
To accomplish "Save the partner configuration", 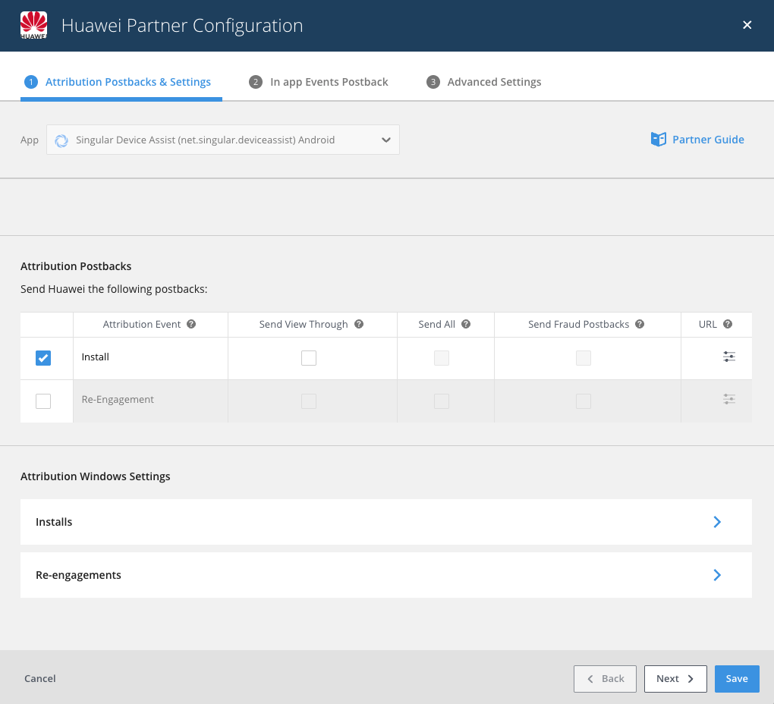I will pyautogui.click(x=737, y=679).
